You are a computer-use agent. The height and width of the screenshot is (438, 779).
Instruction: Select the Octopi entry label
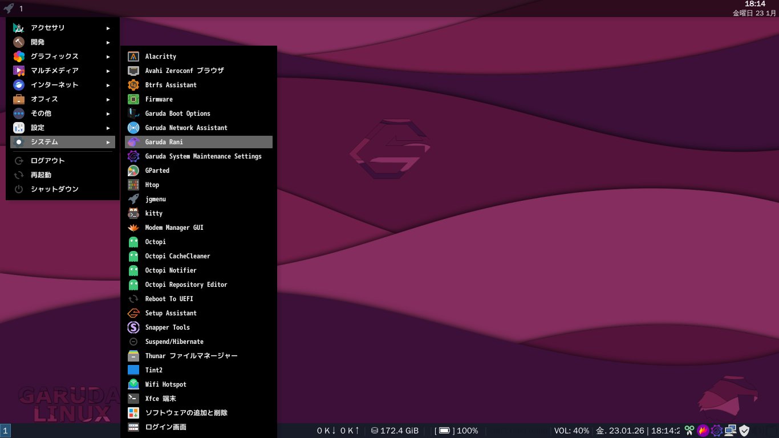point(155,242)
